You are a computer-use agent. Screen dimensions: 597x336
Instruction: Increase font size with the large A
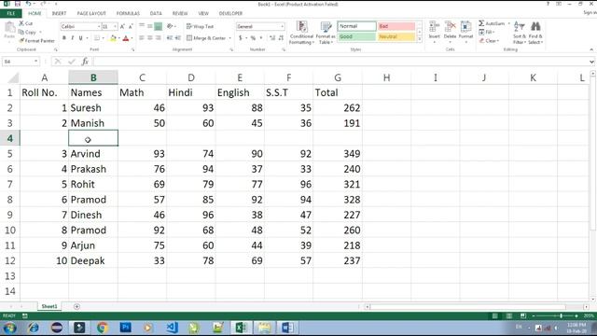122,27
